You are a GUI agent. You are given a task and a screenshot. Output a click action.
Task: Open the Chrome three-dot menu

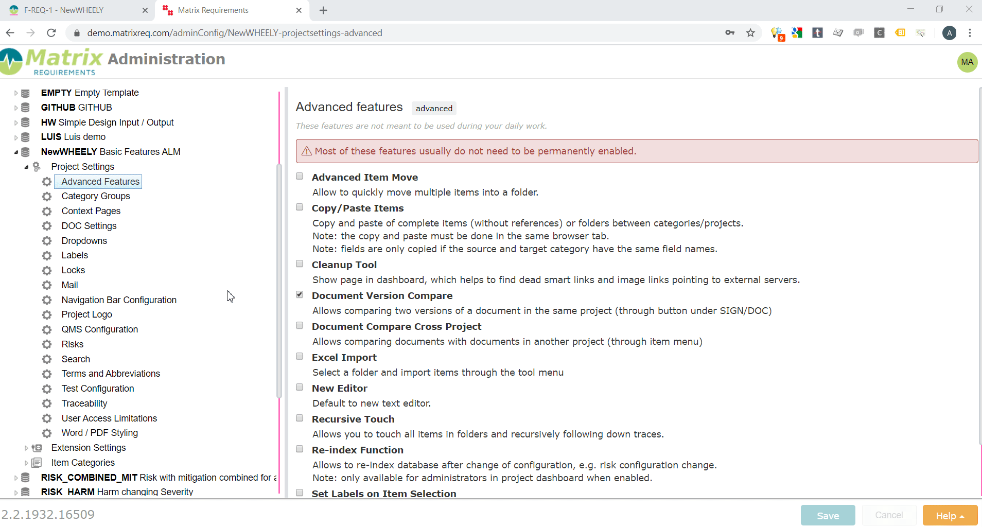point(970,33)
